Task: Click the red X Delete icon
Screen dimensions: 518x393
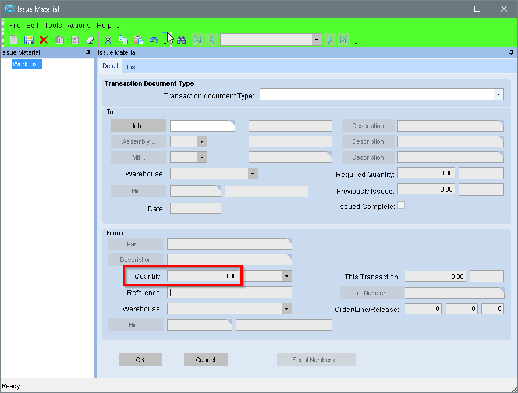Action: (44, 40)
